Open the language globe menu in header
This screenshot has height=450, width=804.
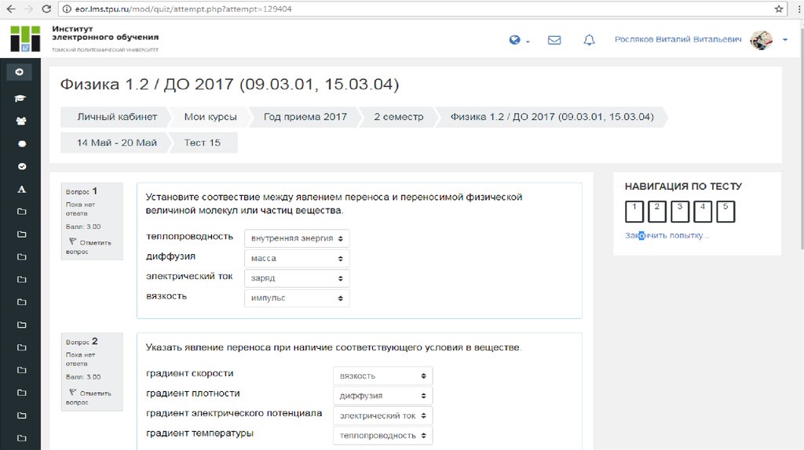[x=519, y=40]
